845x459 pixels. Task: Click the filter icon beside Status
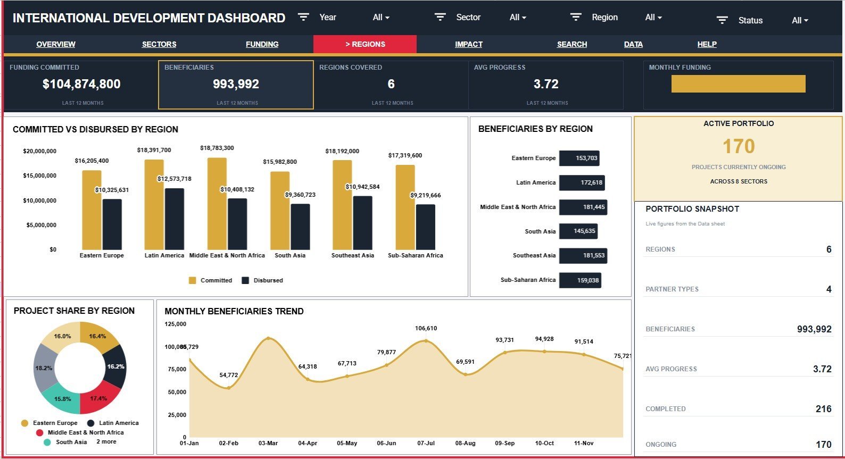pos(722,20)
